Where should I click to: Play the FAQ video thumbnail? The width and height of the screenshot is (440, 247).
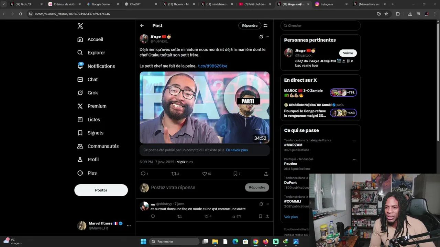pyautogui.click(x=205, y=107)
